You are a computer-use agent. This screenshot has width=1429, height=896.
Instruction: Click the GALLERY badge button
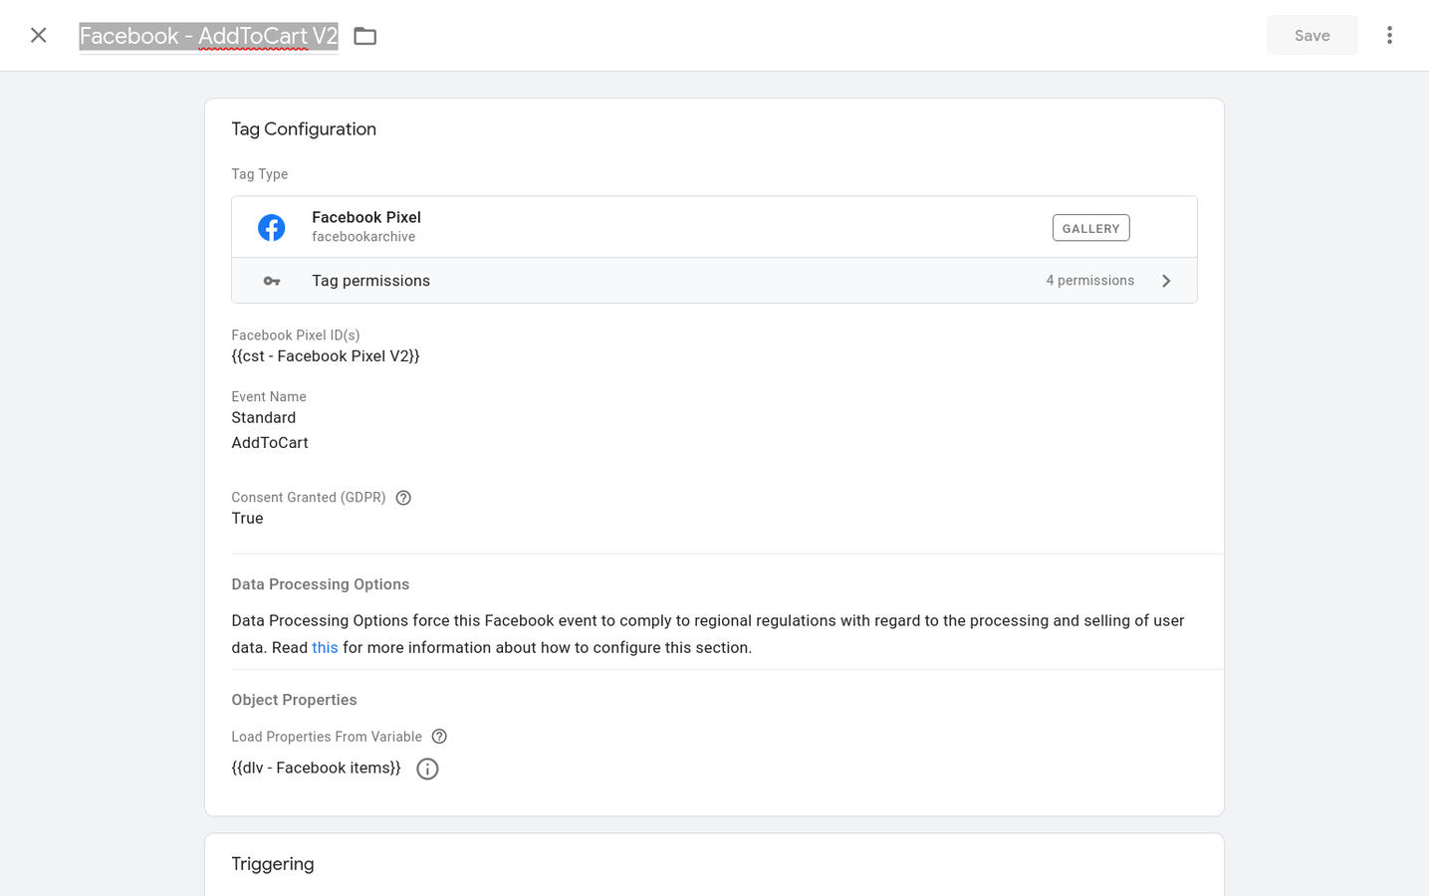(1090, 228)
